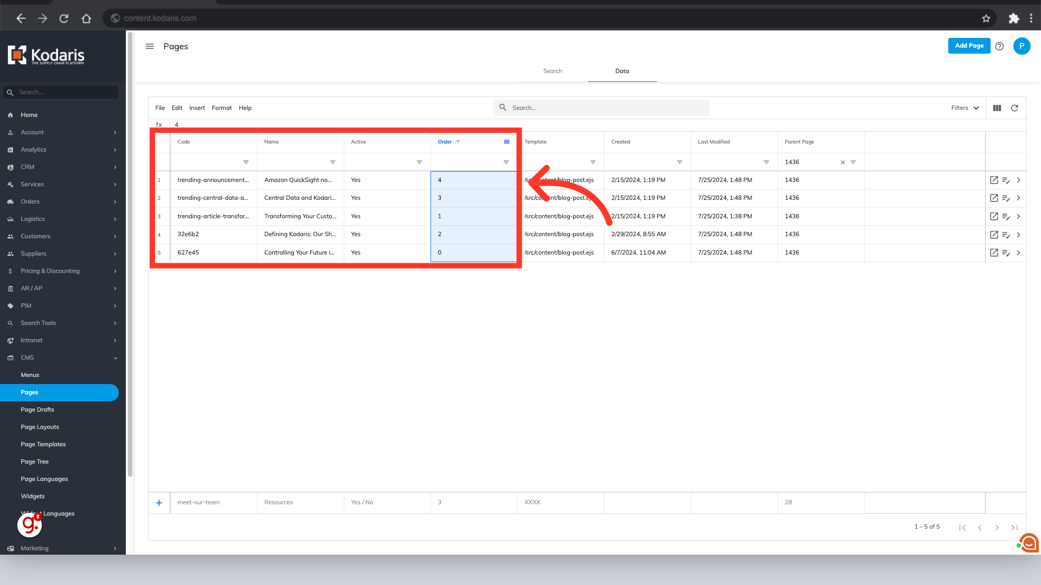Viewport: 1041px width, 585px height.
Task: Expand the Filters dropdown
Action: [x=965, y=108]
